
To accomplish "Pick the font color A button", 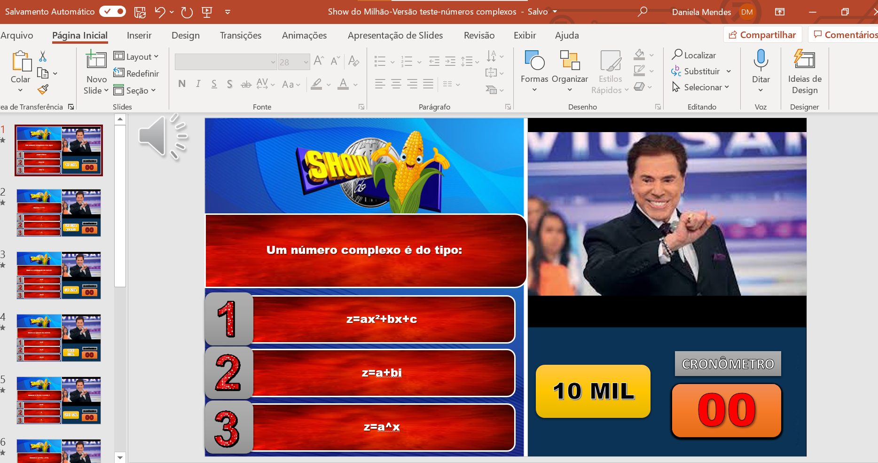I will (x=344, y=84).
